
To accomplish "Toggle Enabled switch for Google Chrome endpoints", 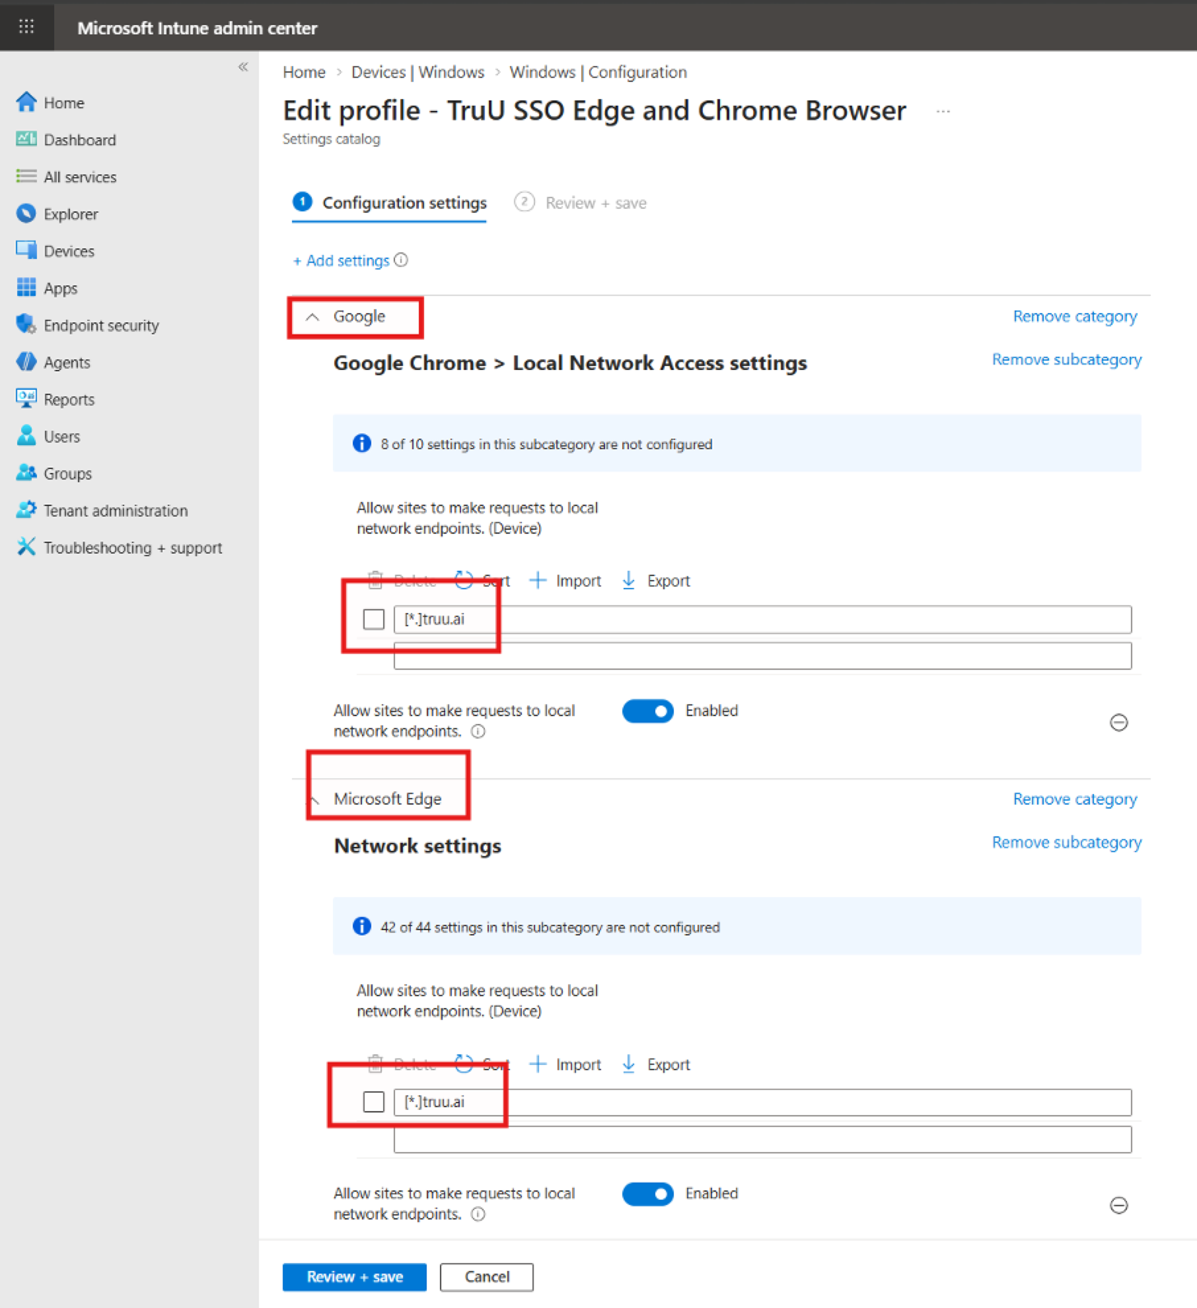I will point(647,711).
